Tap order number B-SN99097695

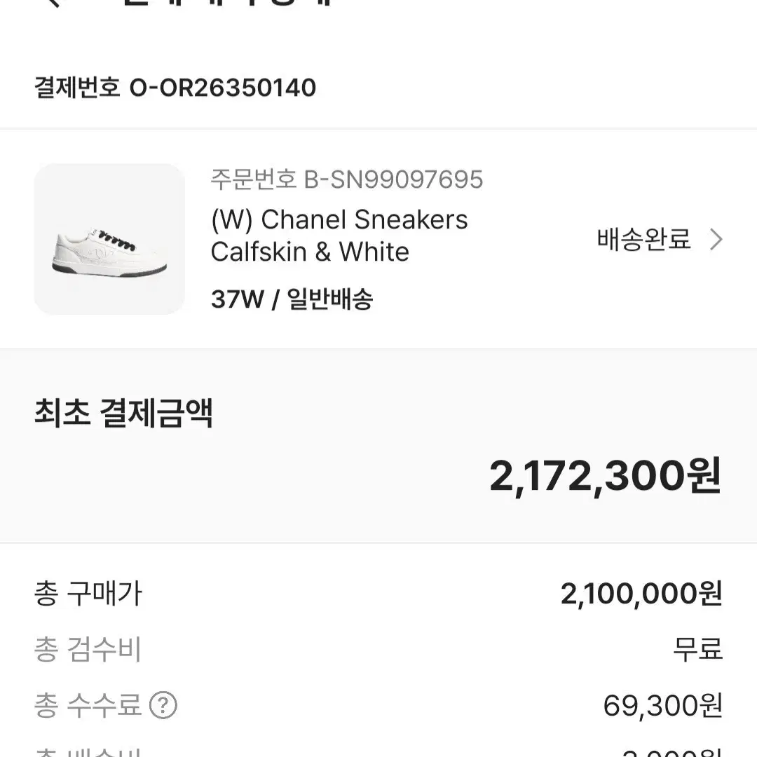347,179
